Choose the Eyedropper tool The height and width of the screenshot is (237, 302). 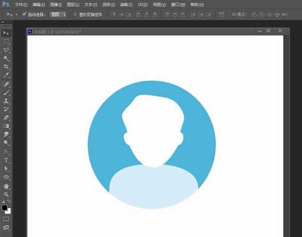click(7, 75)
